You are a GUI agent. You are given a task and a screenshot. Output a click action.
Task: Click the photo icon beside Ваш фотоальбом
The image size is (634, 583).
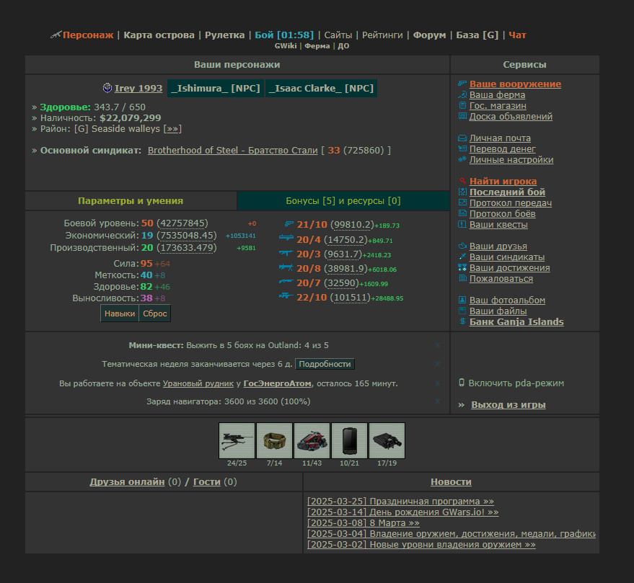[x=462, y=300]
